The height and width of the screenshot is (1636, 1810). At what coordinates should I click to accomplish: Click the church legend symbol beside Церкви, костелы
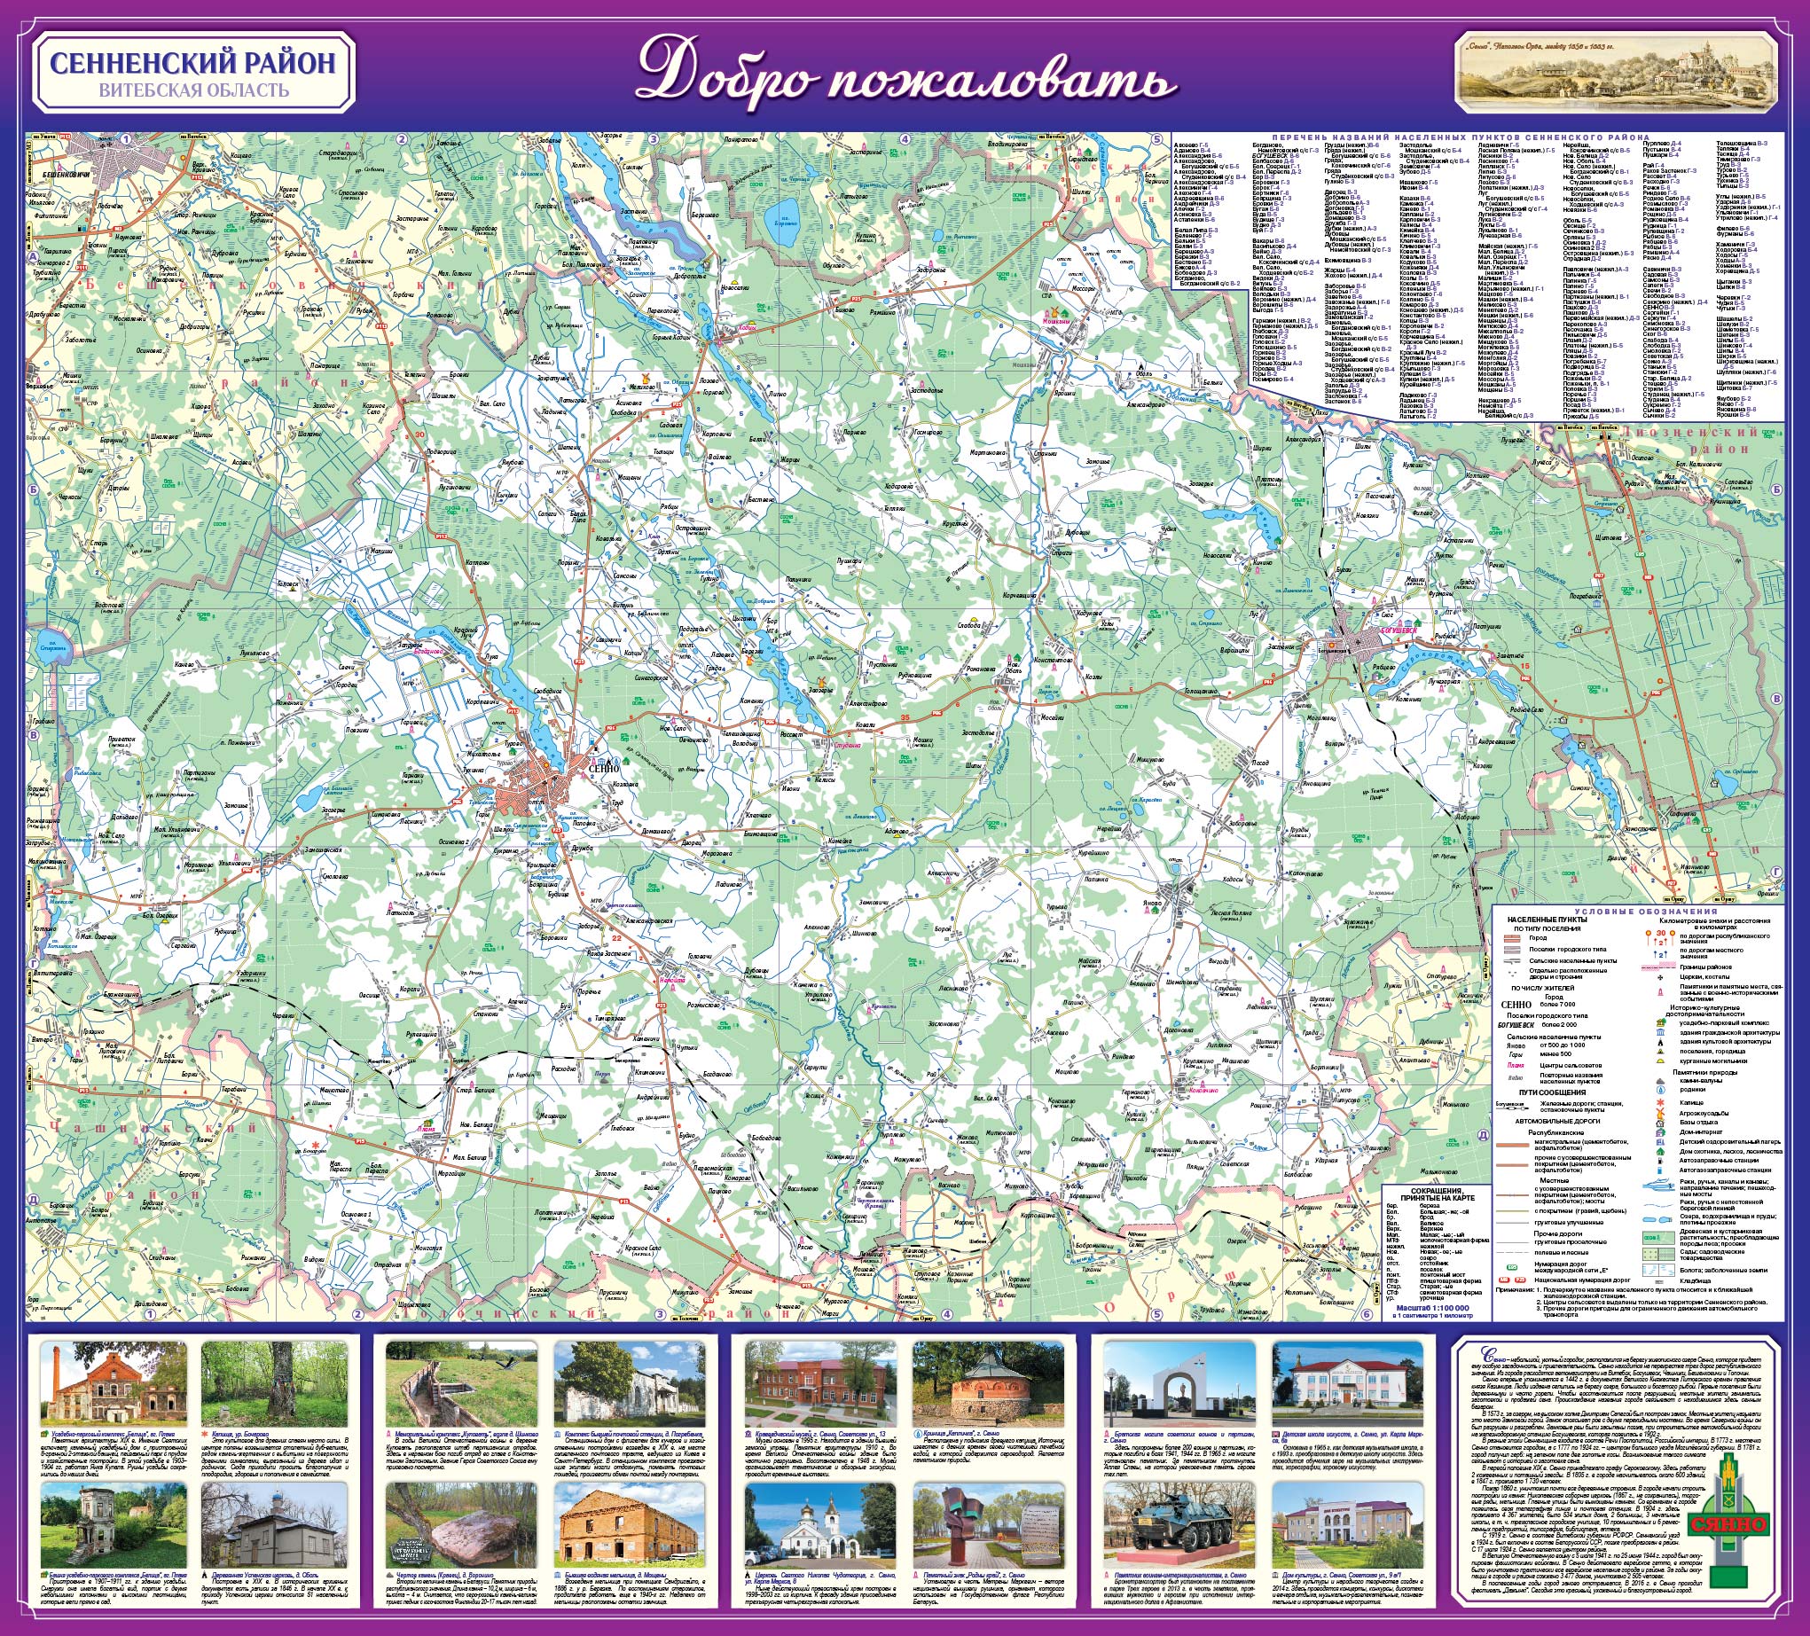pos(1660,978)
